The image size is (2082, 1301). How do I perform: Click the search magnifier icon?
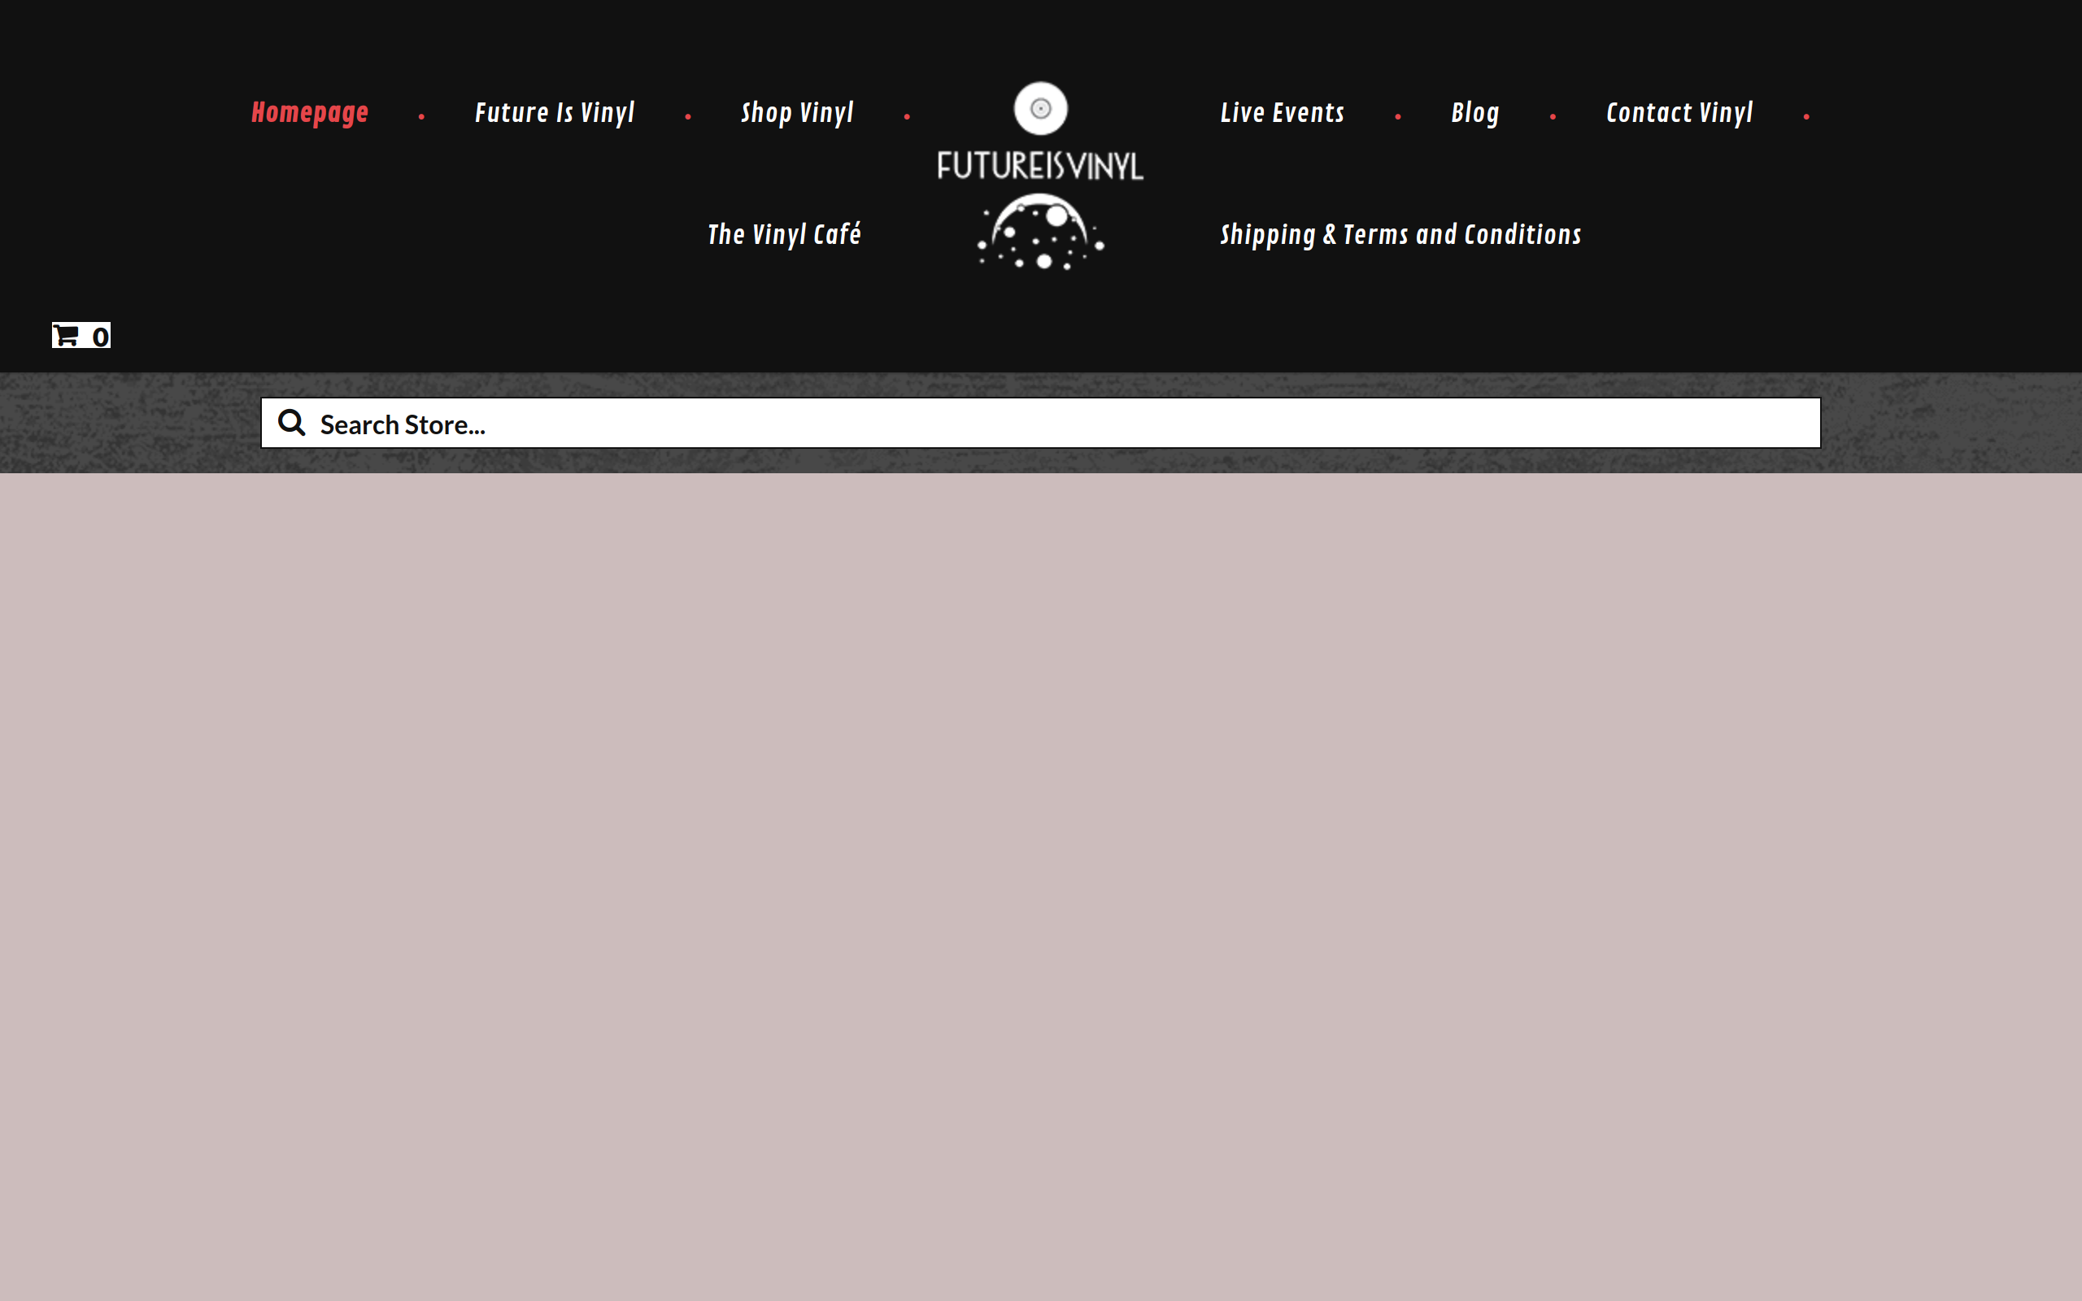pos(292,423)
